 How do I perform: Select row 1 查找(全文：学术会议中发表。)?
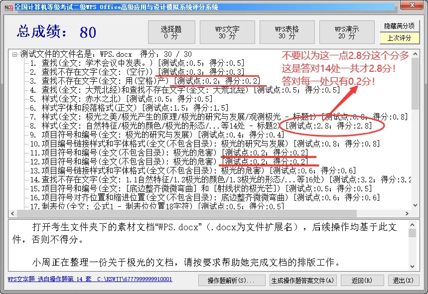138,63
